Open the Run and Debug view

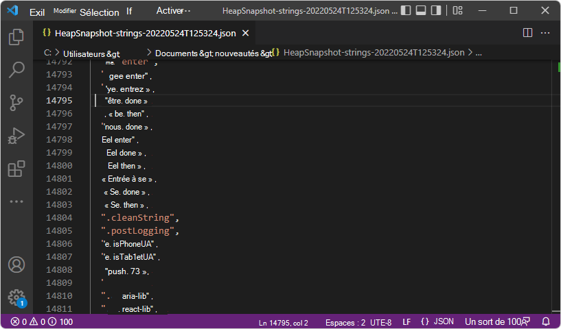[x=16, y=136]
